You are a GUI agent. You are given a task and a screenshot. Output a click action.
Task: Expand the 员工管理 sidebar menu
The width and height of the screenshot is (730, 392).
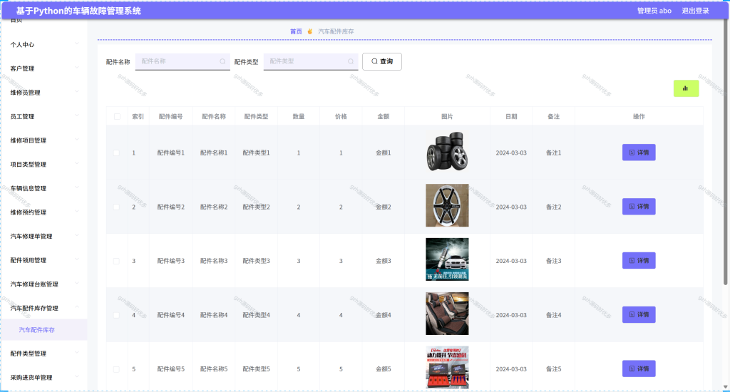43,116
